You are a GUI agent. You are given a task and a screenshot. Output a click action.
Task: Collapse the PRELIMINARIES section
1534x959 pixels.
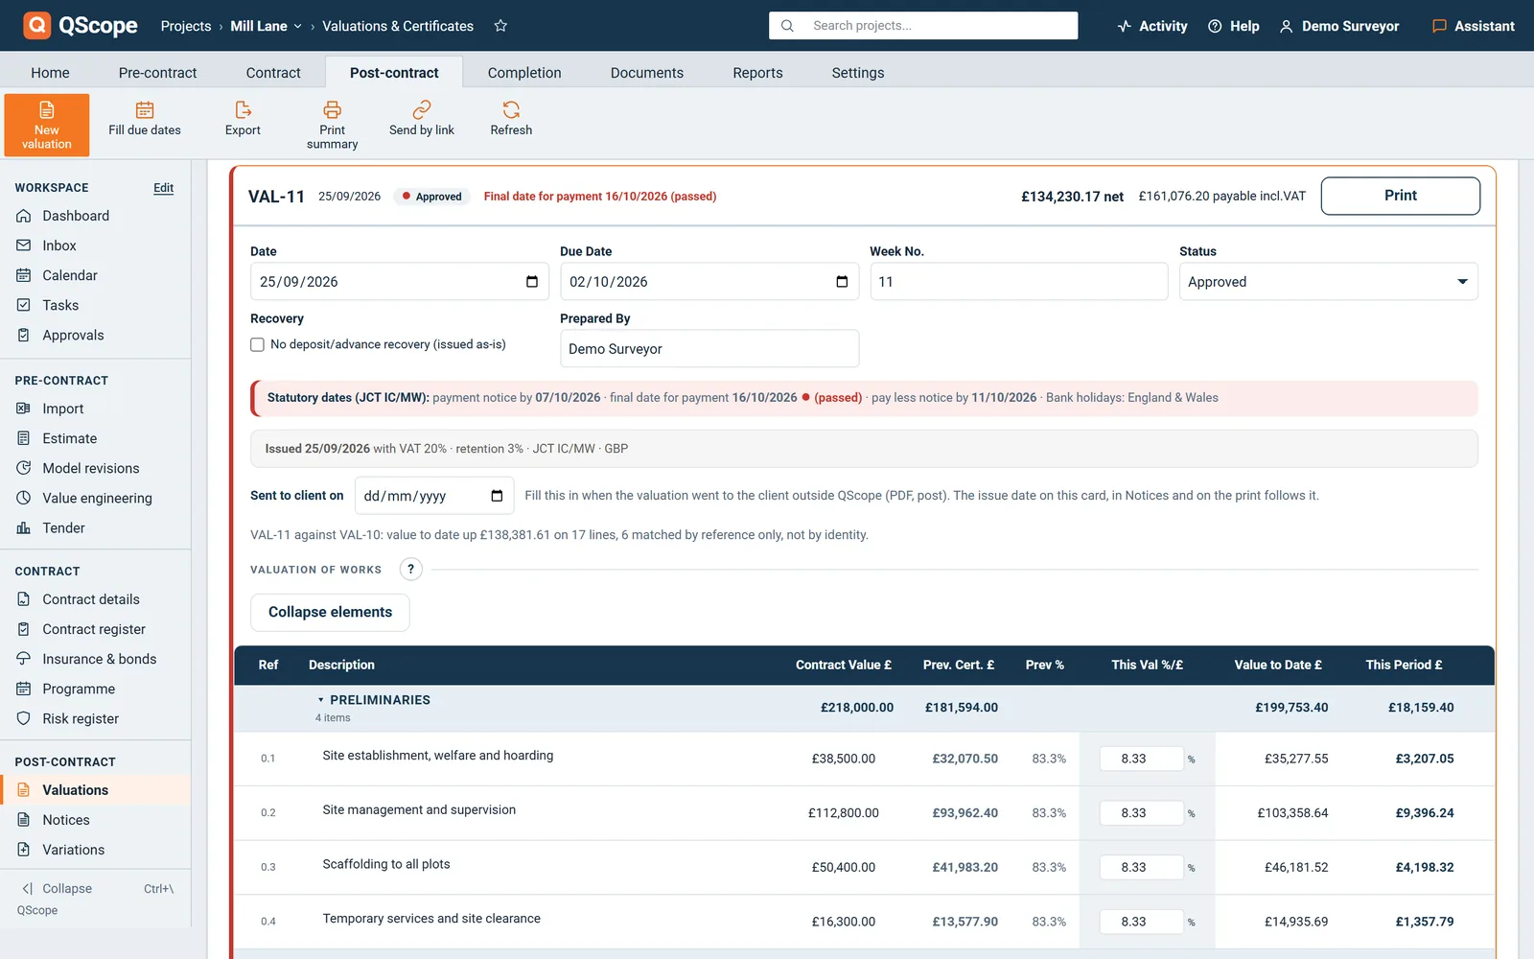click(x=321, y=700)
